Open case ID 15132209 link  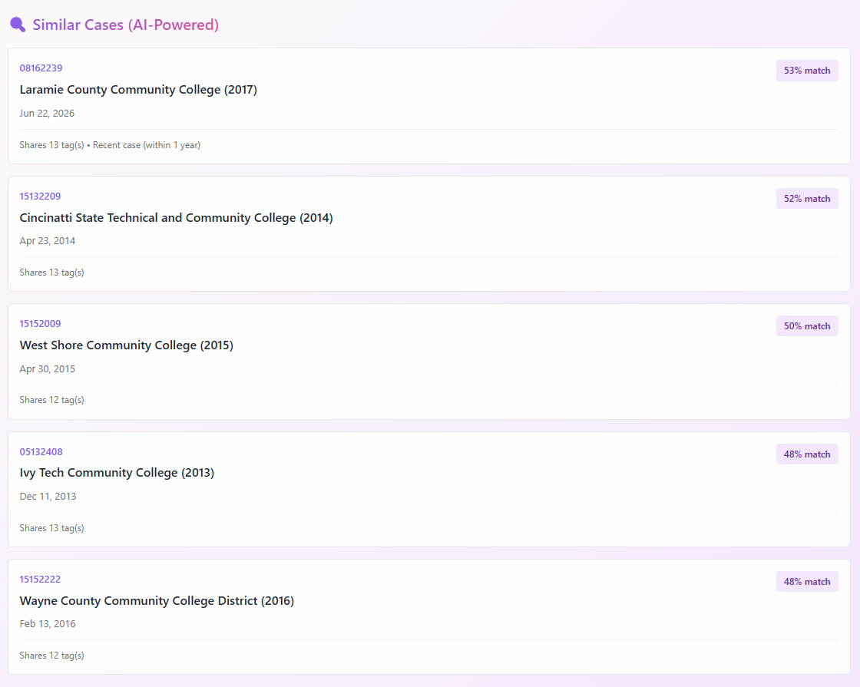tap(40, 197)
